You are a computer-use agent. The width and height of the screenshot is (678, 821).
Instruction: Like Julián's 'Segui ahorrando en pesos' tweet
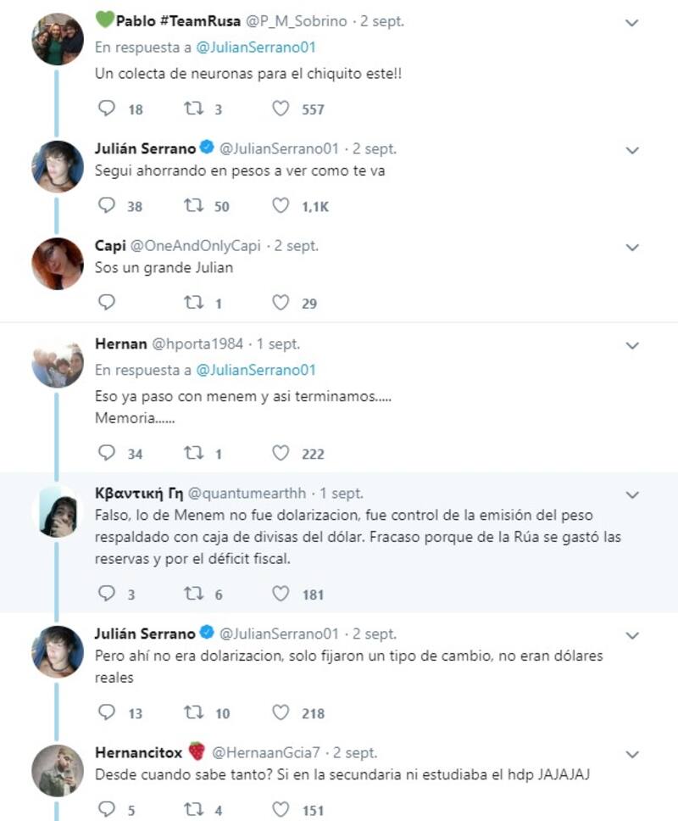tap(281, 205)
